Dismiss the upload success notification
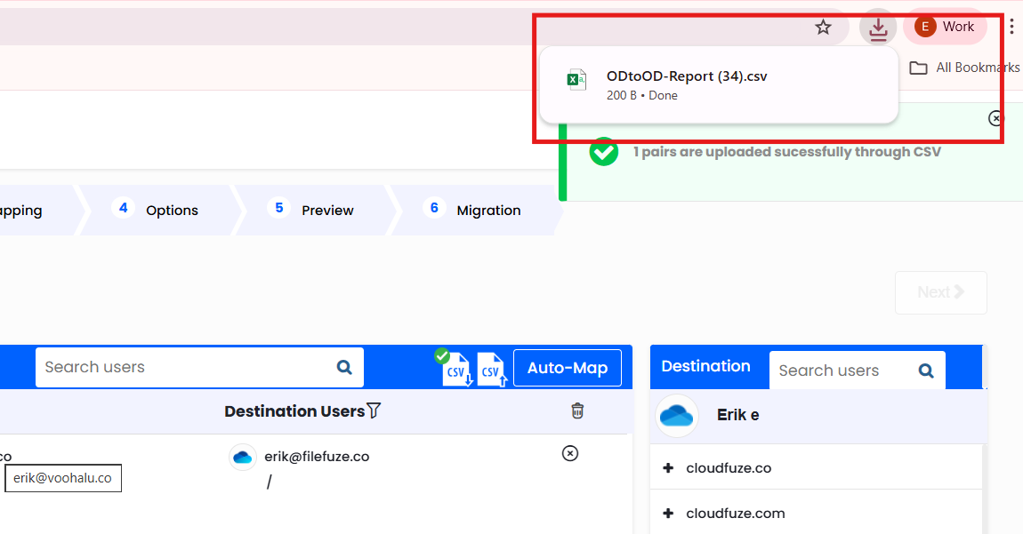This screenshot has width=1023, height=534. click(x=995, y=118)
